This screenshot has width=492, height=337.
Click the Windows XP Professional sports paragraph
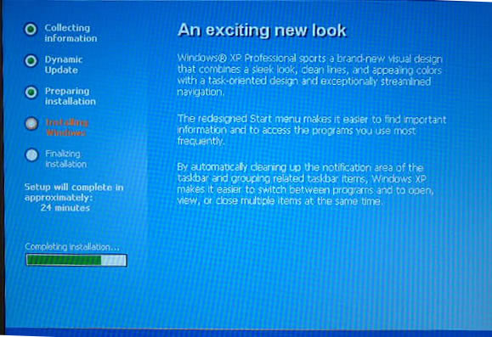click(310, 76)
